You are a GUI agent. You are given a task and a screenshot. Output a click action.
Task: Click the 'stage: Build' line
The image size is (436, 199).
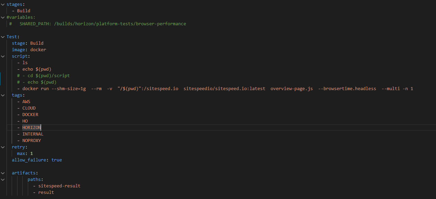[27, 43]
